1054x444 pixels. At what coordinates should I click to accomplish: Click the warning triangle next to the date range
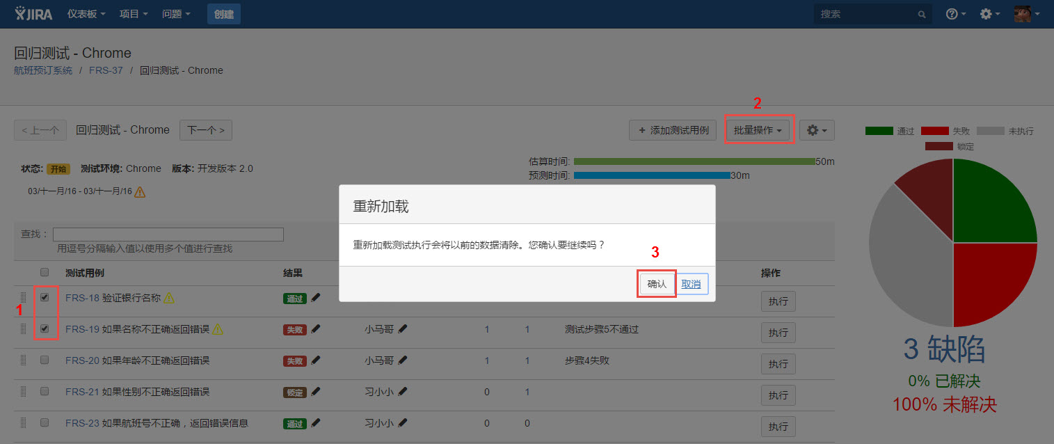click(140, 191)
